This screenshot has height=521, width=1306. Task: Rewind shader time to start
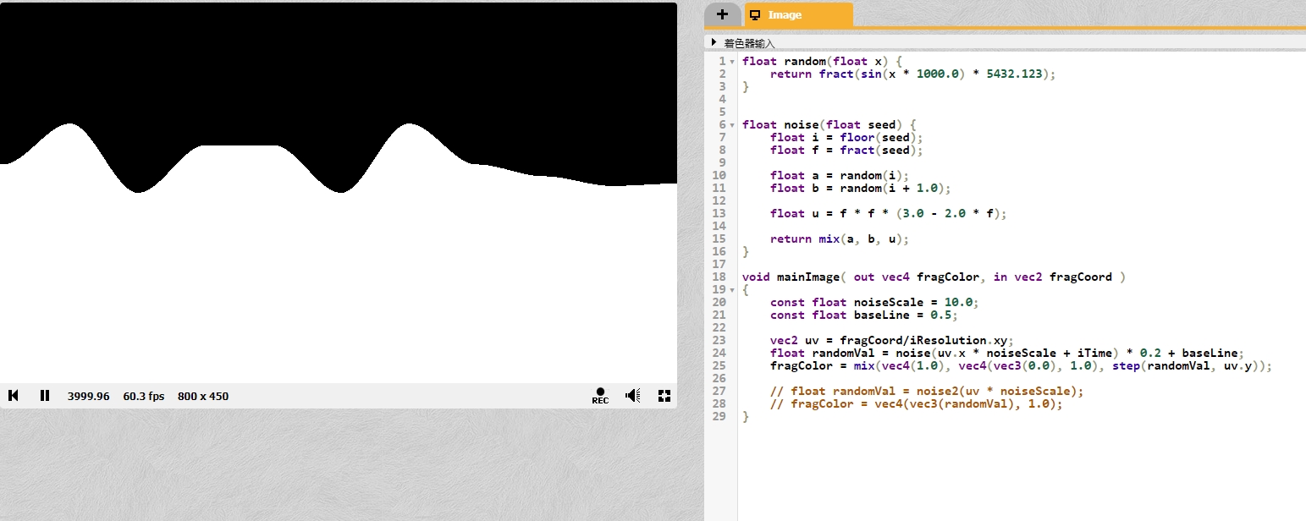(x=14, y=396)
